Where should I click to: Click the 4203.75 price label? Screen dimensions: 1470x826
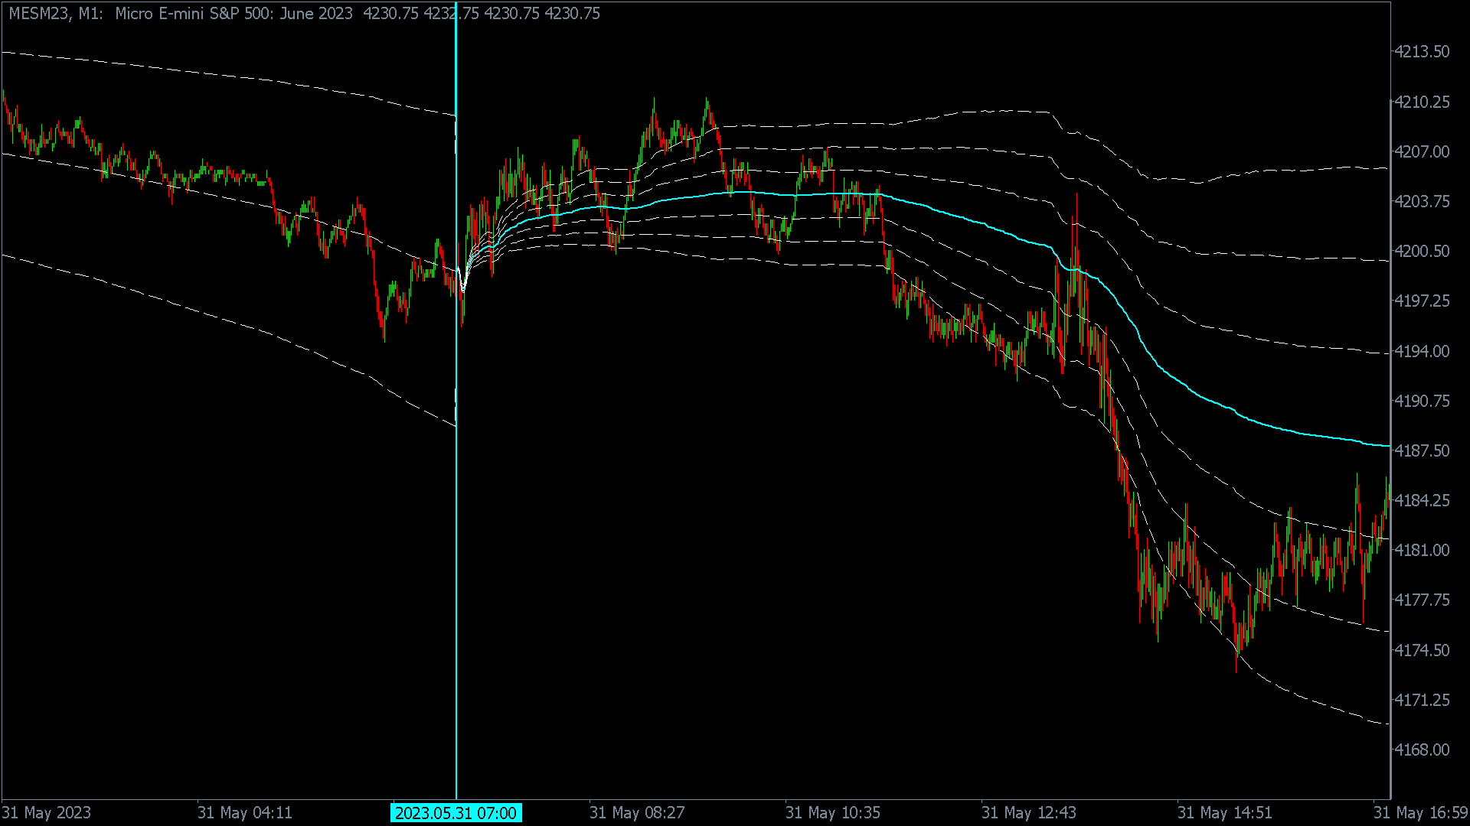(x=1422, y=201)
